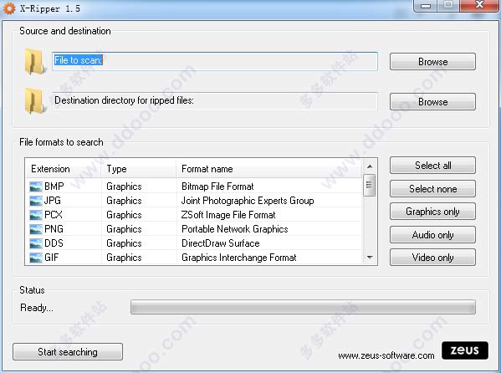Click the PNG format image icon
Screen dimensions: 501x373
(35, 229)
